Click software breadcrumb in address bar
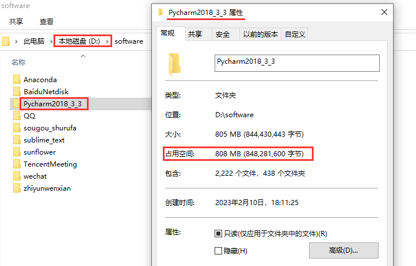Image resolution: width=416 pixels, height=266 pixels. point(129,41)
